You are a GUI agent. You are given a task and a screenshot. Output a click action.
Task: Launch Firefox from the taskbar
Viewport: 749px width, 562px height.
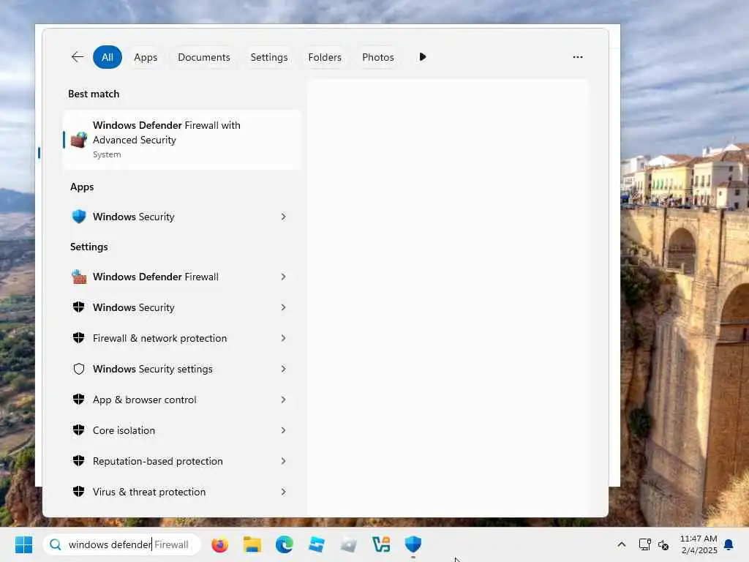219,544
